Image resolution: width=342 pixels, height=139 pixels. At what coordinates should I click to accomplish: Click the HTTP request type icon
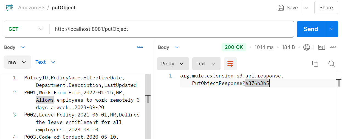click(x=9, y=8)
